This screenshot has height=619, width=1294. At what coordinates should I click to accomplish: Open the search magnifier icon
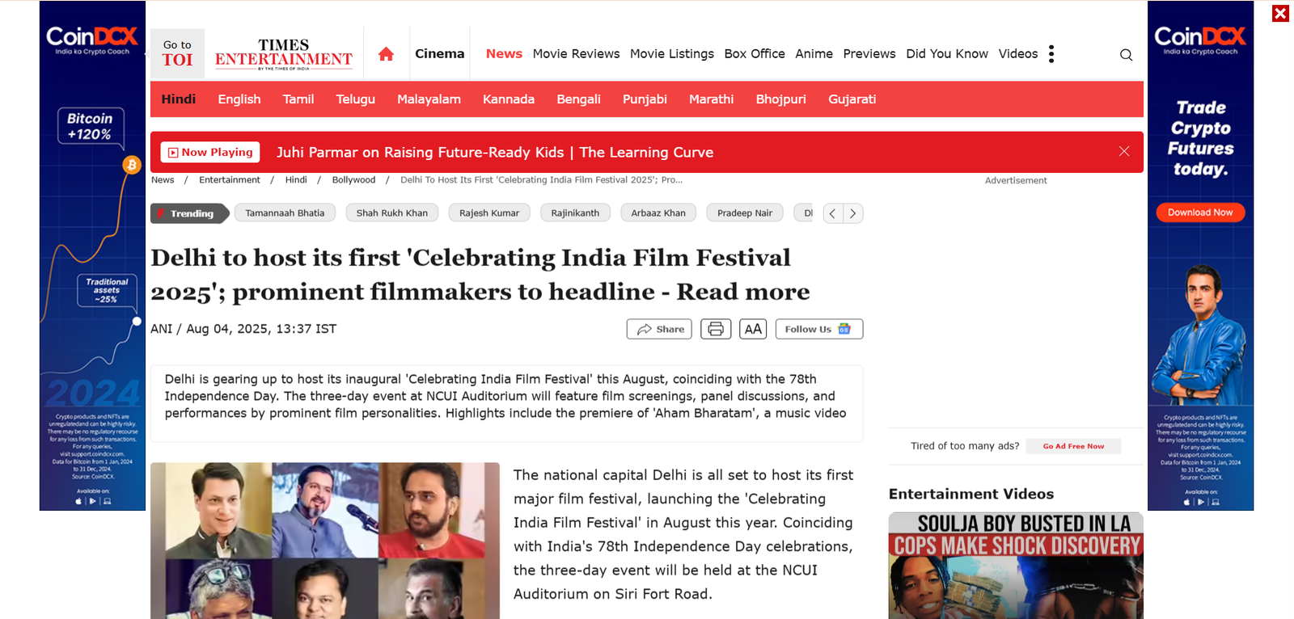point(1126,55)
